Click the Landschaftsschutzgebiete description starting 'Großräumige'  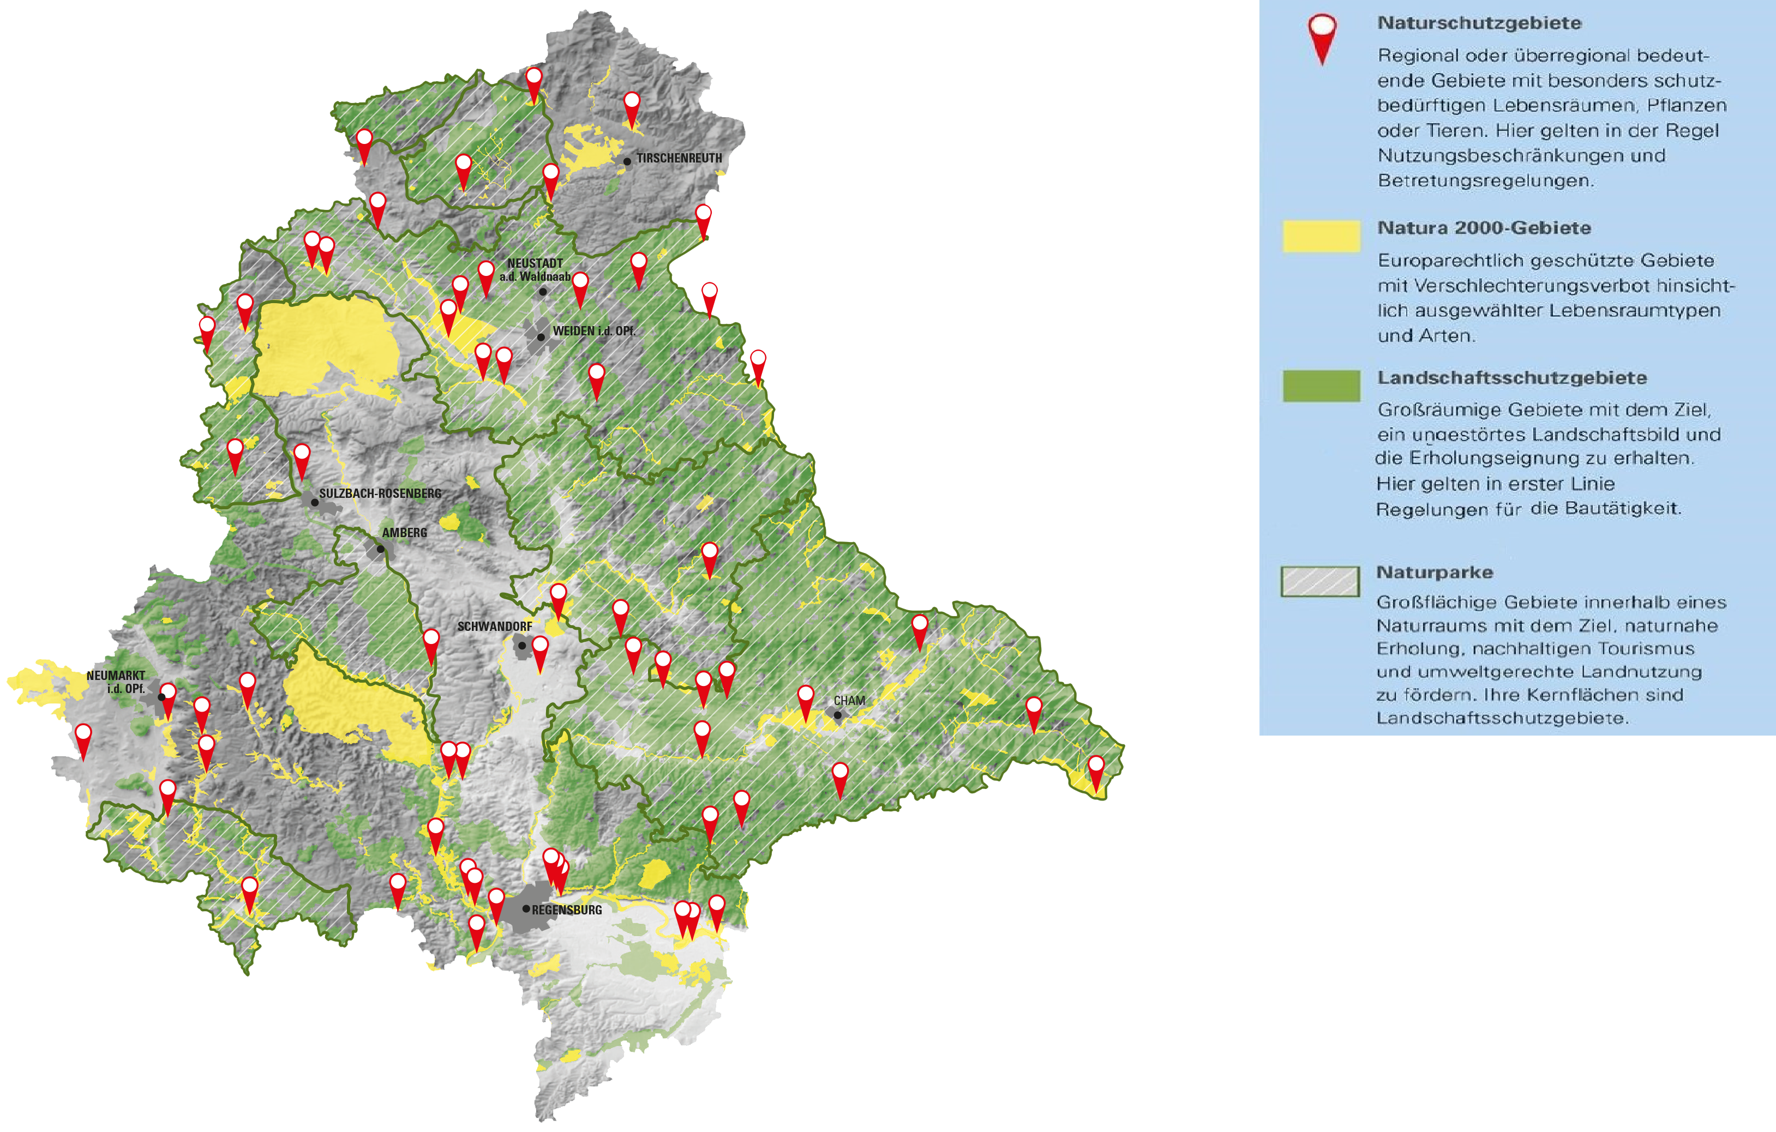tap(1547, 459)
